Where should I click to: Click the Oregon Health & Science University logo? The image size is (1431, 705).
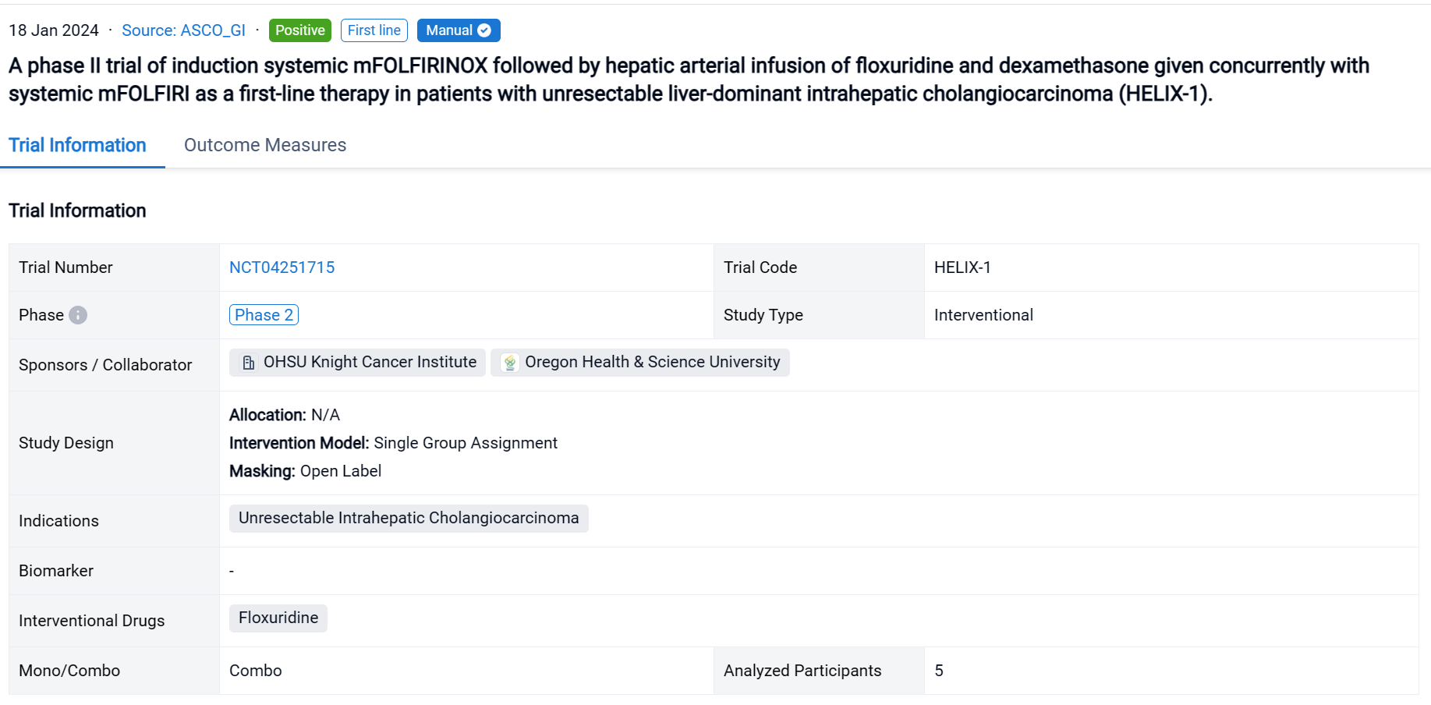pos(509,363)
